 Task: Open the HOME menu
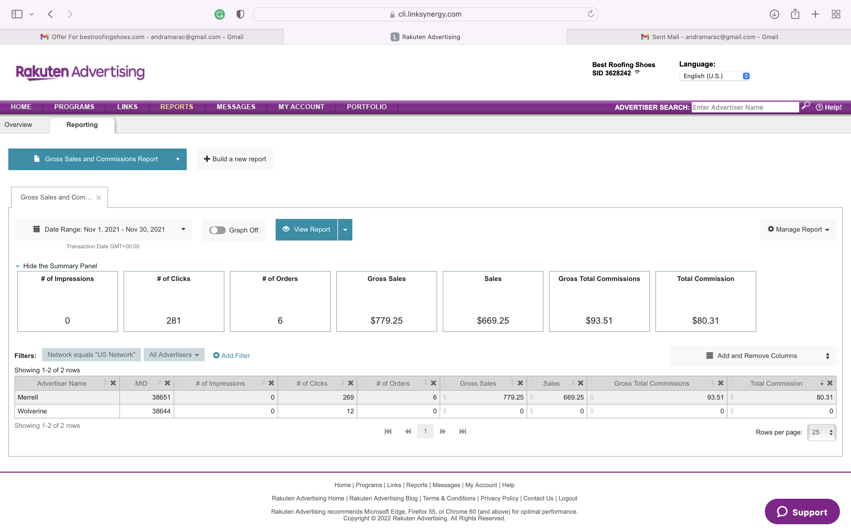(x=21, y=107)
